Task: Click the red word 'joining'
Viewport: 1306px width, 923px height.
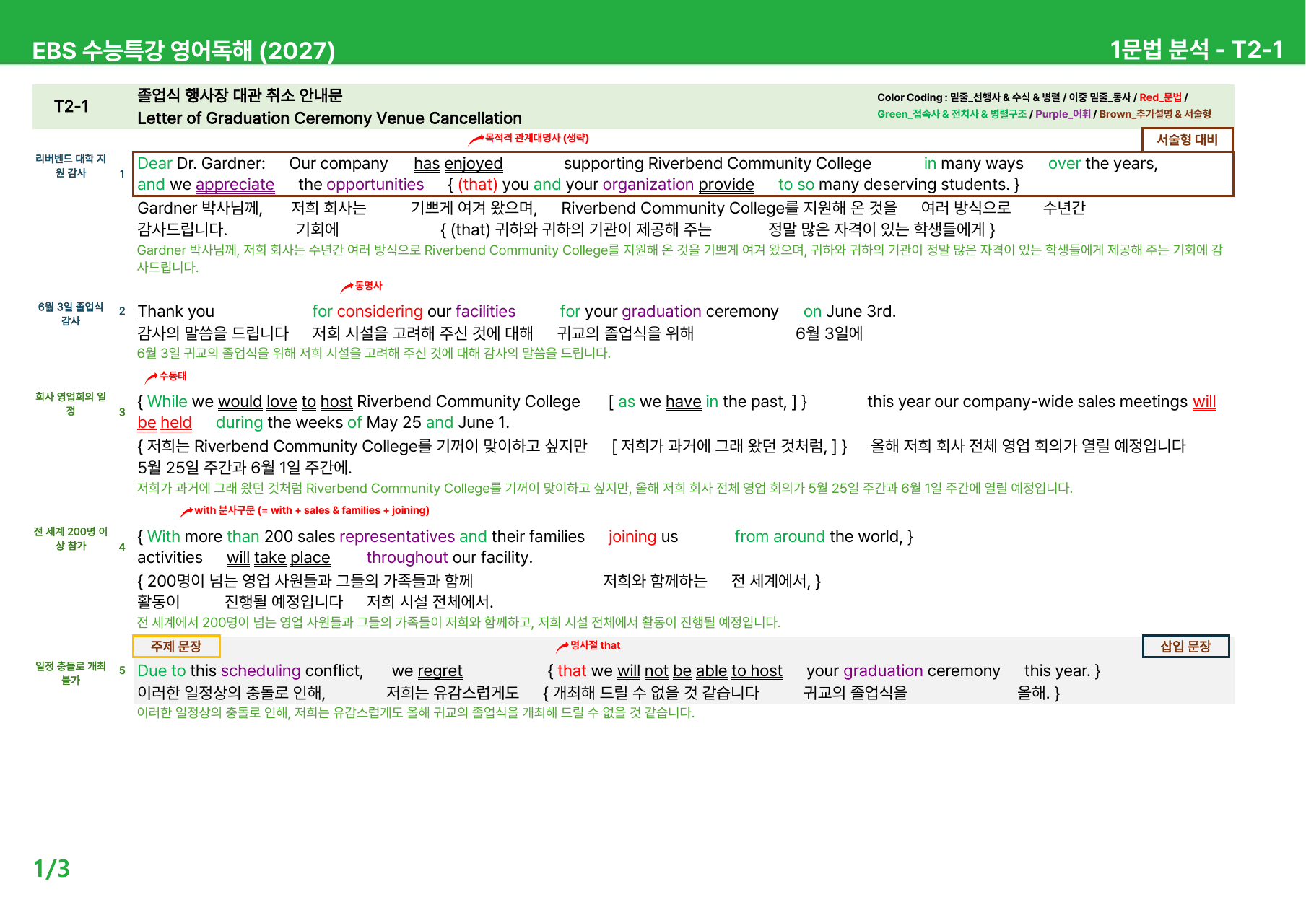Action: coord(632,537)
